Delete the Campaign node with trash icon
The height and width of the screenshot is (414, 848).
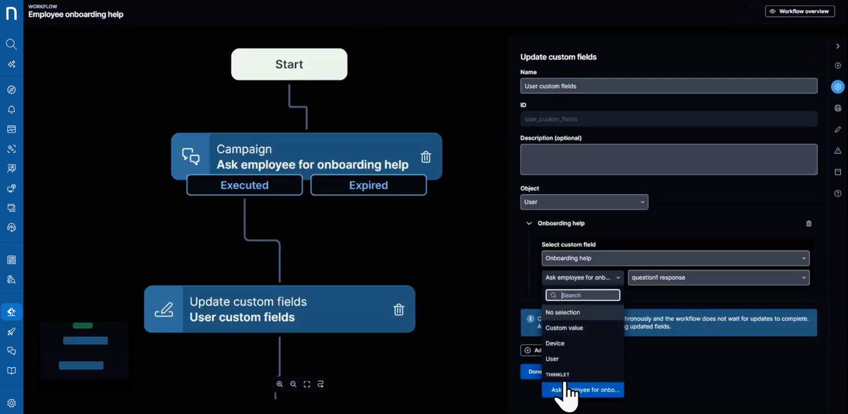pos(425,157)
